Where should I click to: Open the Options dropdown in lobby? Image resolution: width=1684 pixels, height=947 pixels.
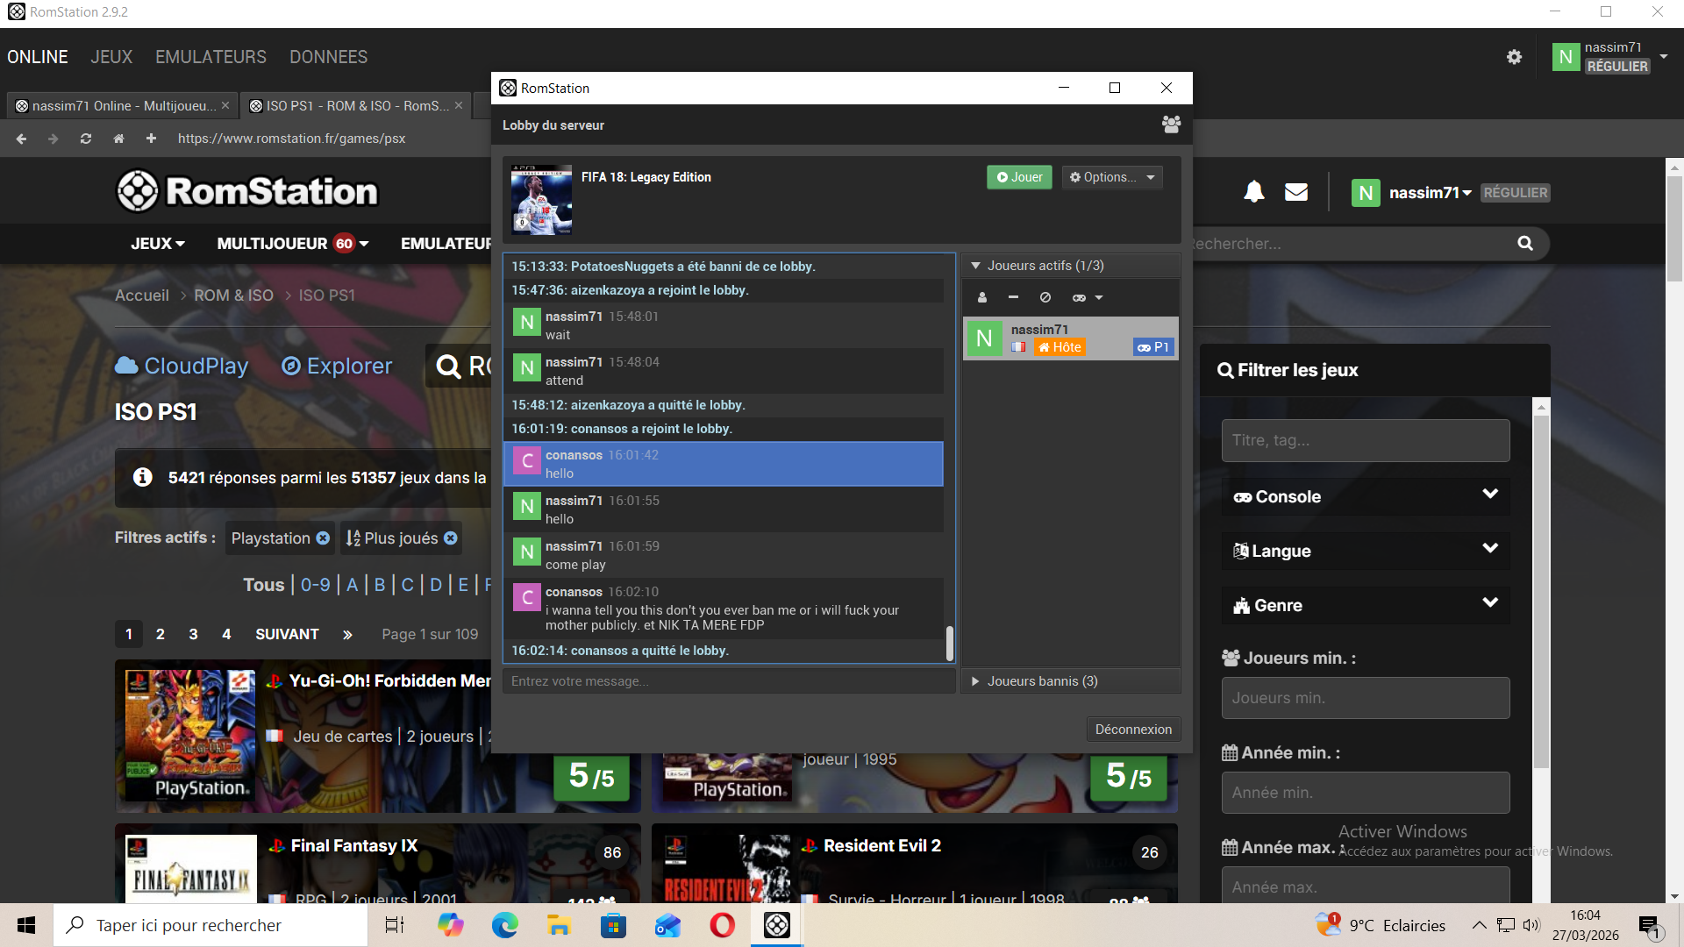(1111, 177)
